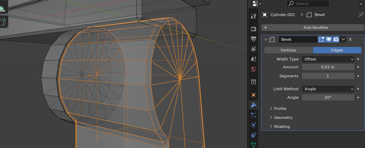
Task: Click the Bevel icon in the breadcrumb
Action: coord(309,15)
